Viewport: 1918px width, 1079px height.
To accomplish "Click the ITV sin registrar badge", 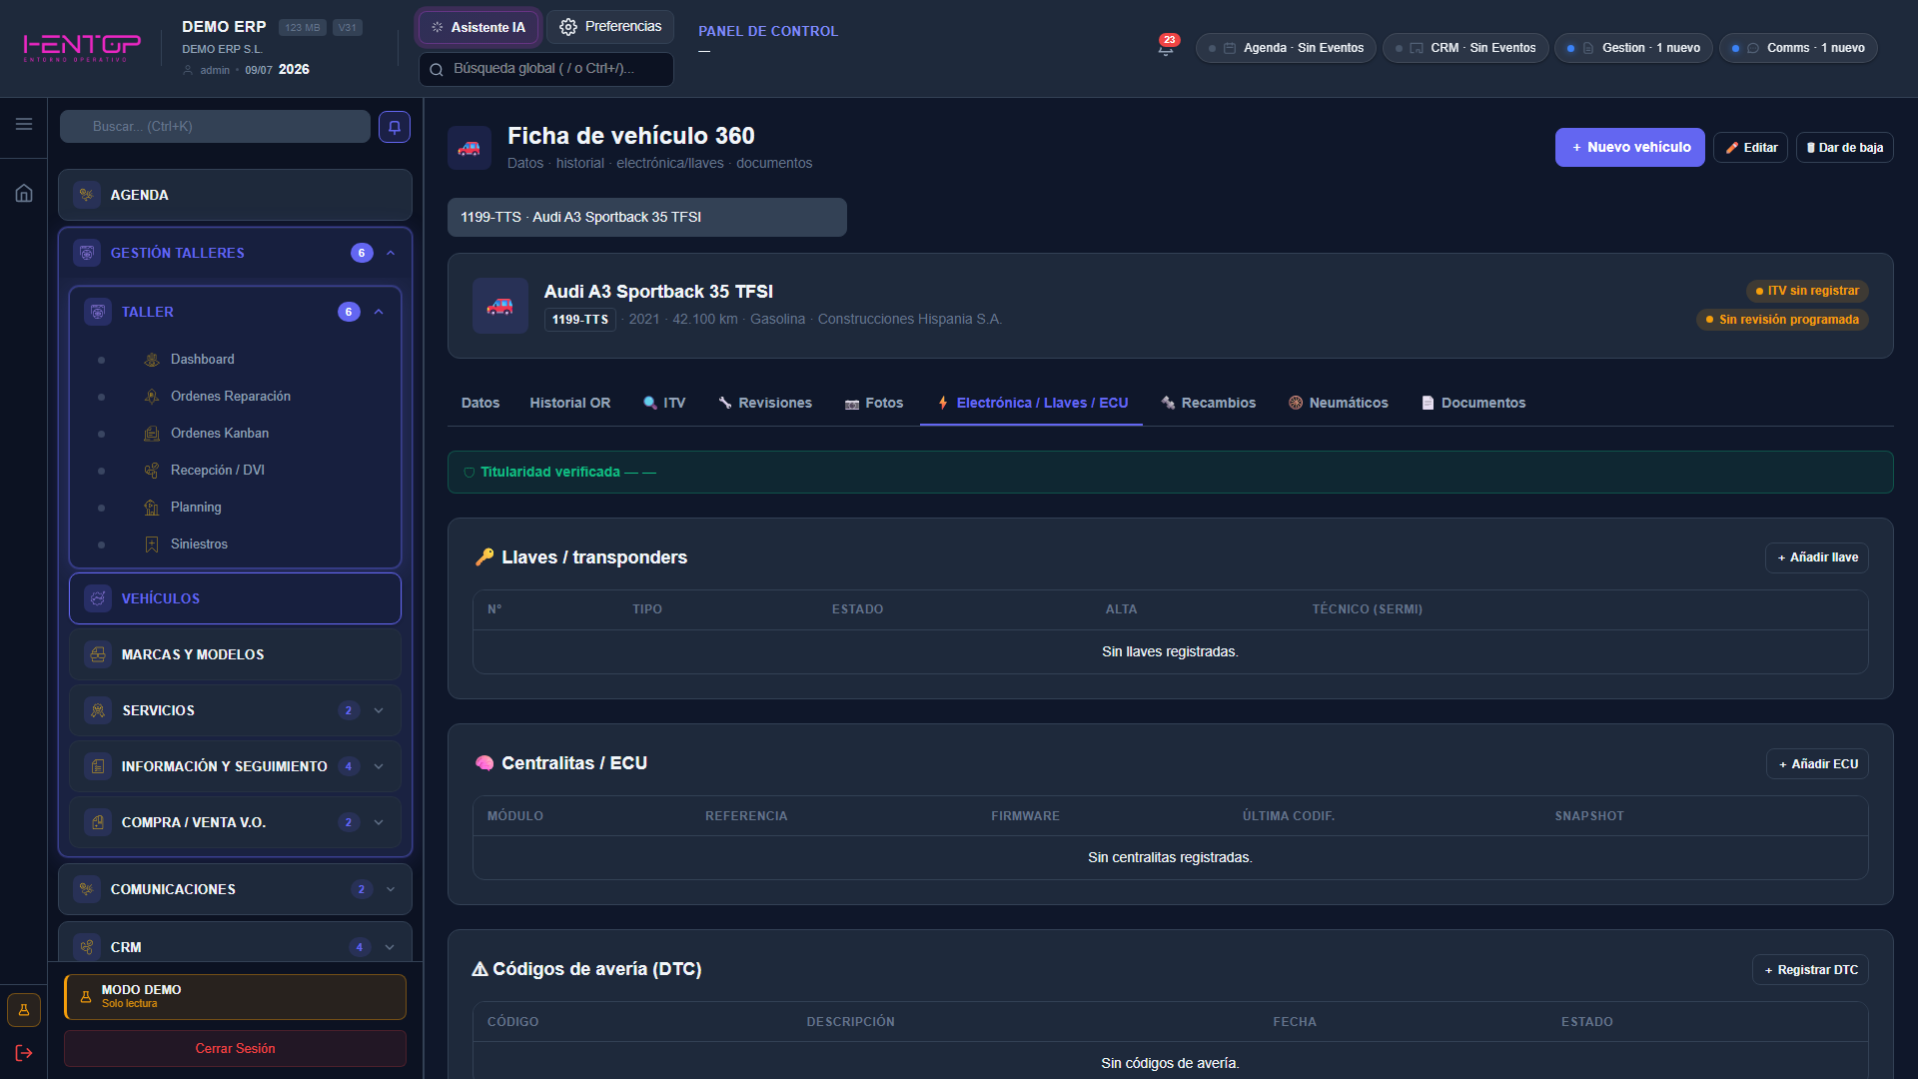I will 1807,292.
